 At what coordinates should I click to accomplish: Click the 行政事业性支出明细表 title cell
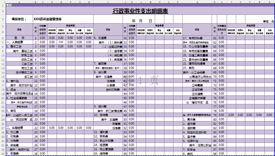[140, 11]
